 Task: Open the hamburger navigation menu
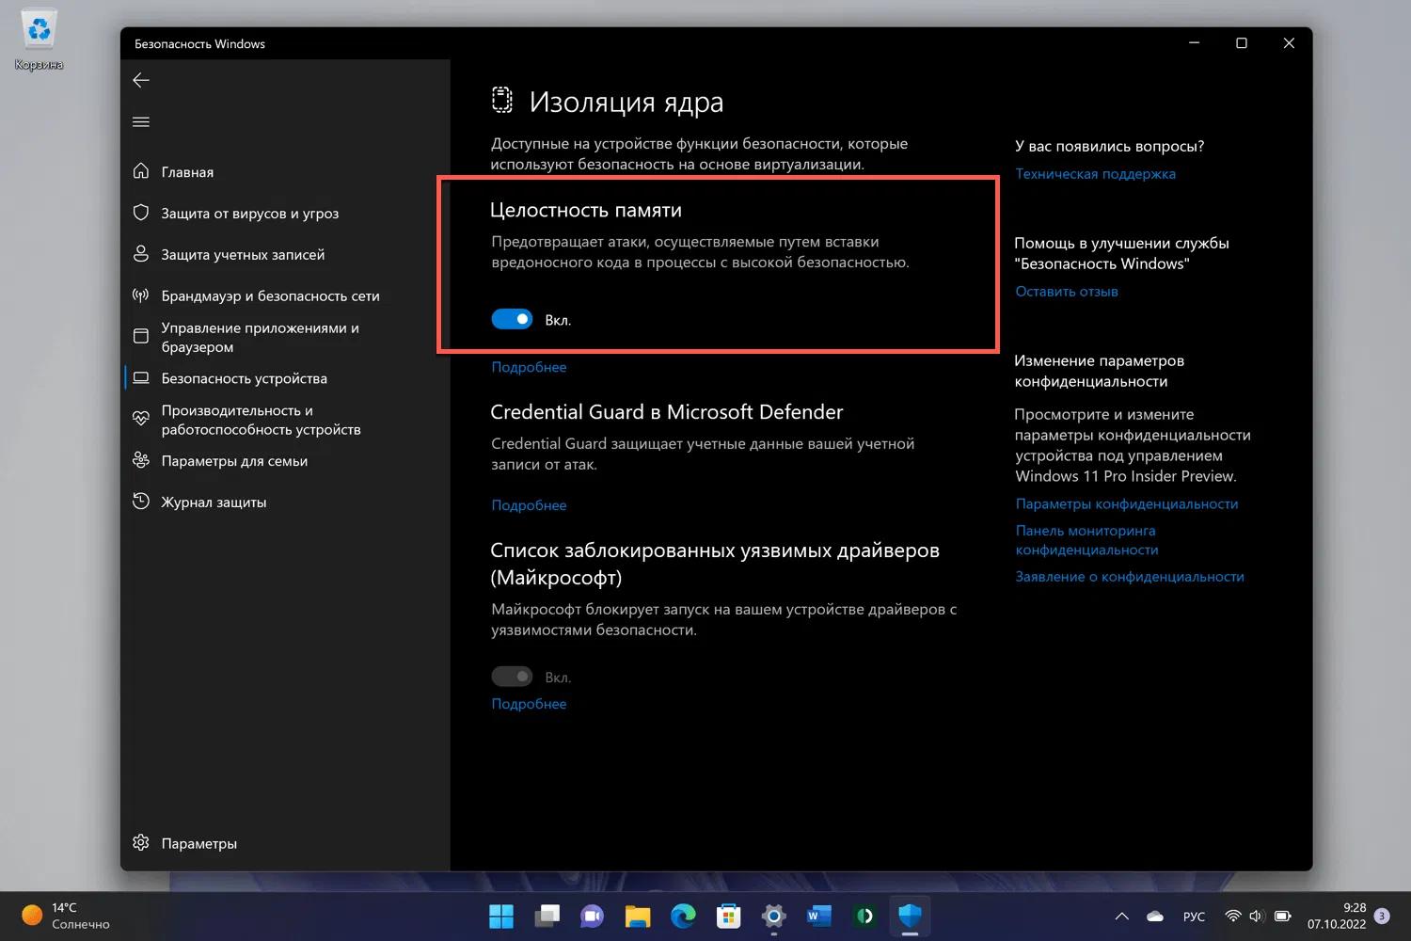(x=141, y=121)
